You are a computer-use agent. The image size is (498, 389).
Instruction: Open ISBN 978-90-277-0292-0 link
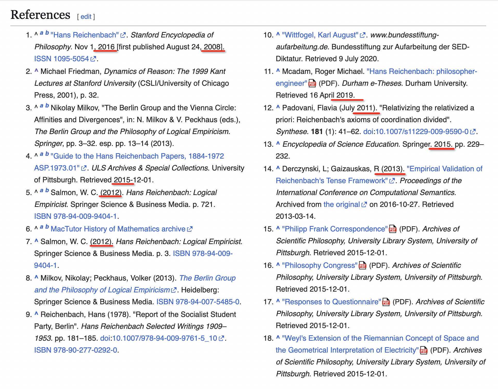(76, 350)
